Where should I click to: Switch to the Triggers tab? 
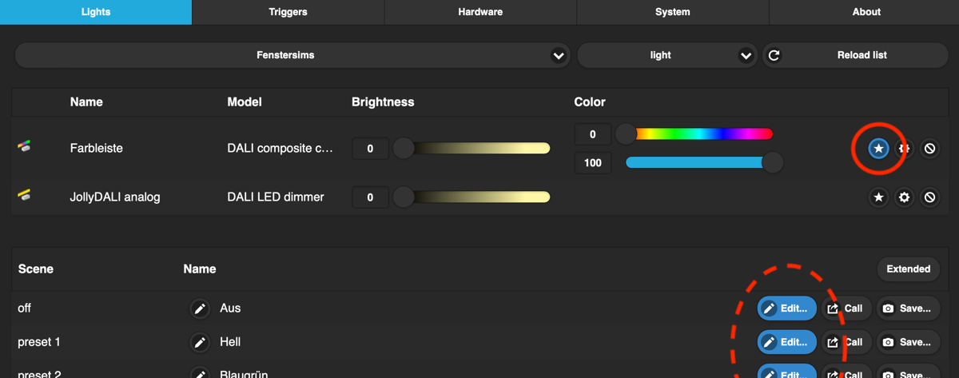click(288, 12)
